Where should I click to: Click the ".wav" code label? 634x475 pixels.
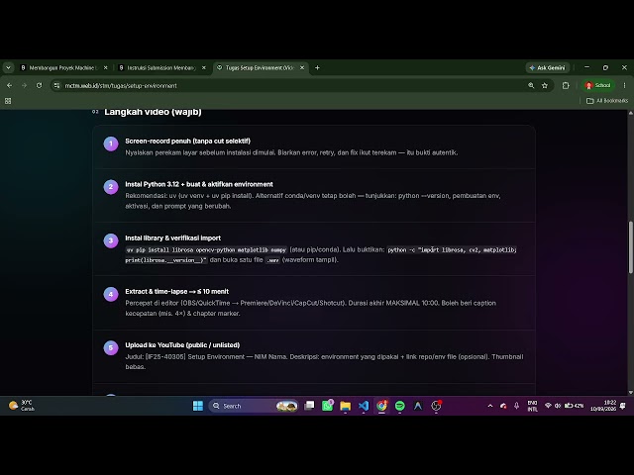pos(273,260)
